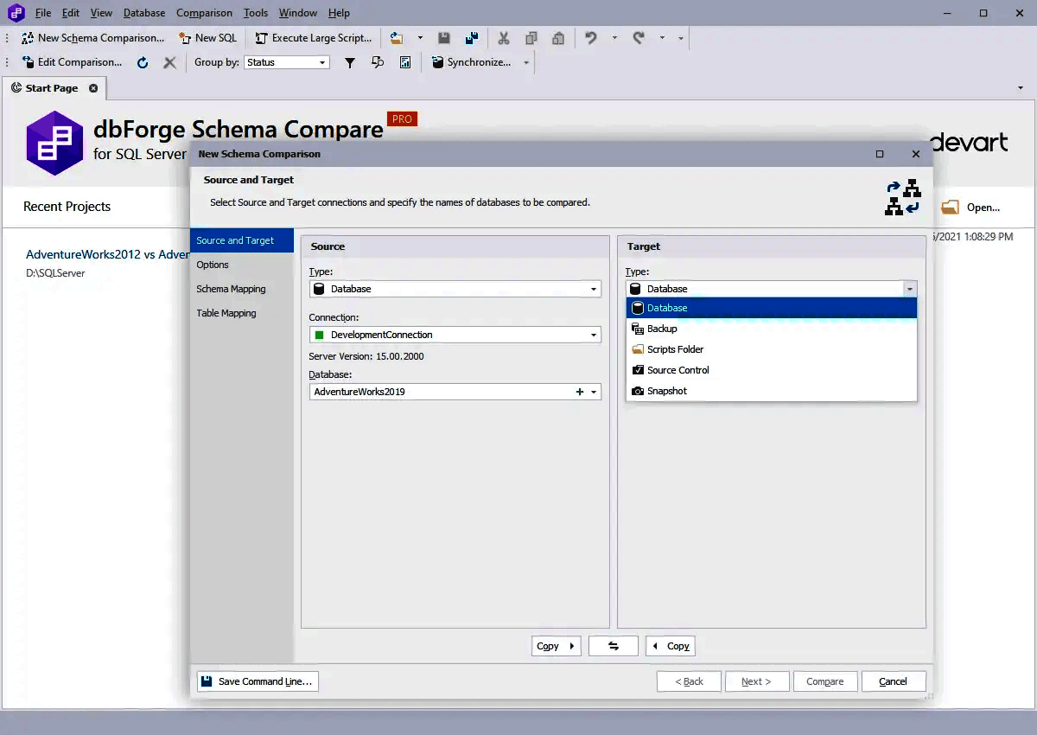The width and height of the screenshot is (1037, 735).
Task: Swap Source and Target with the arrows button
Action: click(613, 645)
